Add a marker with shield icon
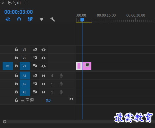 point(41,19)
